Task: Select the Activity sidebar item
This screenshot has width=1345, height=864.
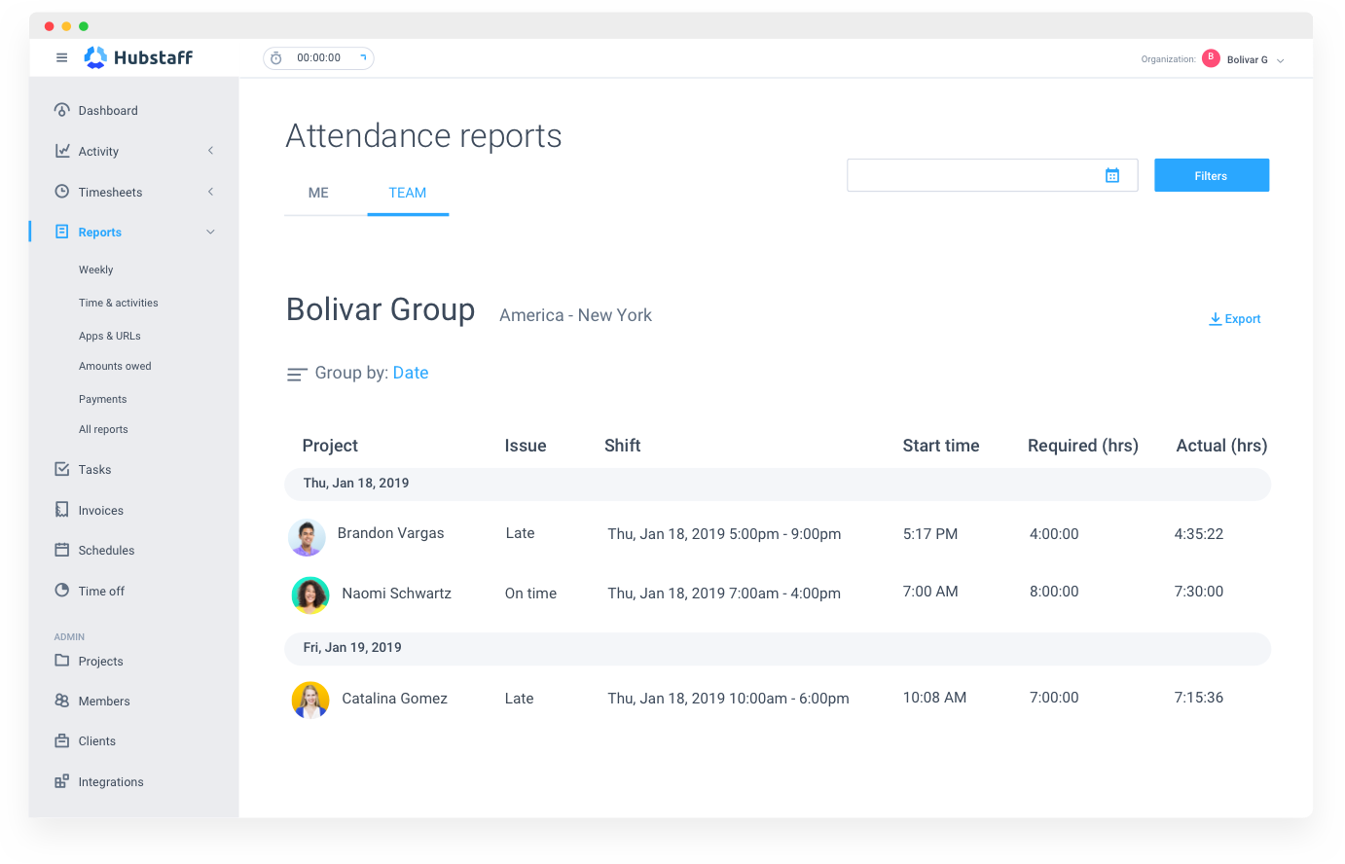Action: (x=99, y=151)
